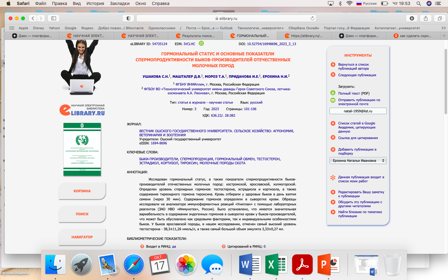Open Calendar app in the Dock
The width and height of the screenshot is (448, 280).
[x=160, y=264]
